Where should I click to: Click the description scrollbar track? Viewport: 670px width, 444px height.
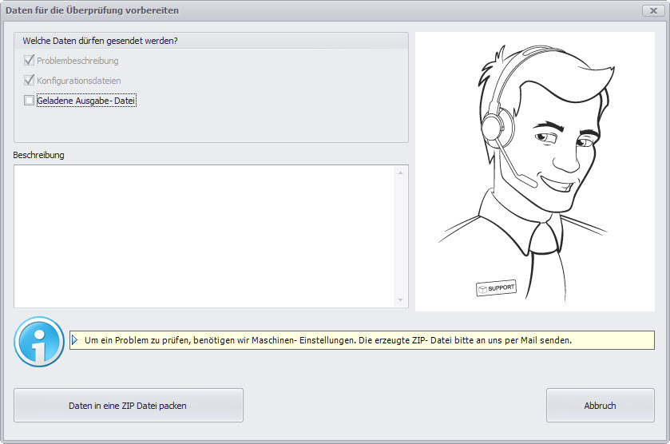click(401, 236)
